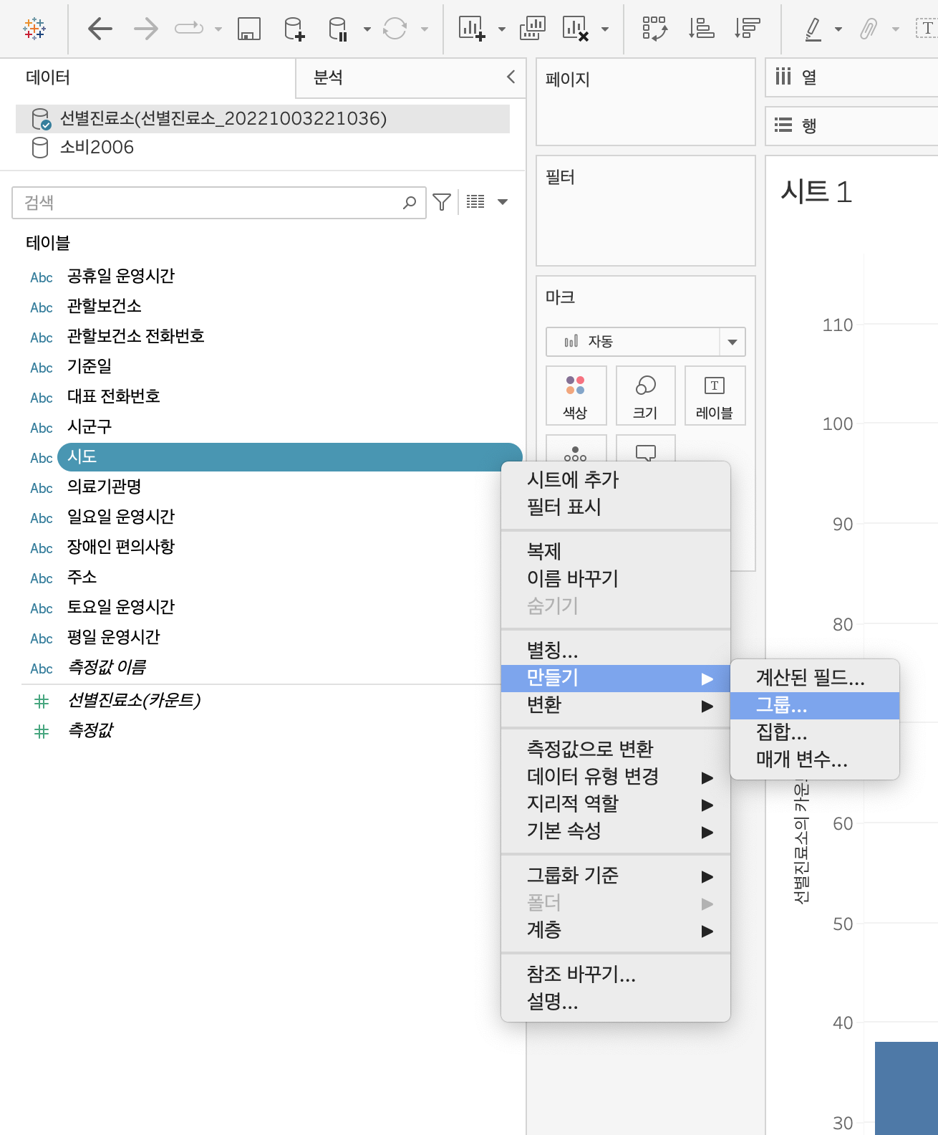Open the 그룹화 기준 submenu
938x1135 pixels.
coord(616,876)
